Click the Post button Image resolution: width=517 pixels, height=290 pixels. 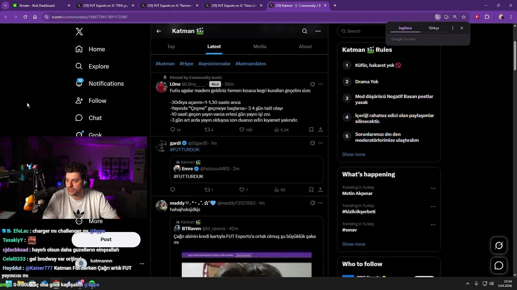tap(106, 239)
